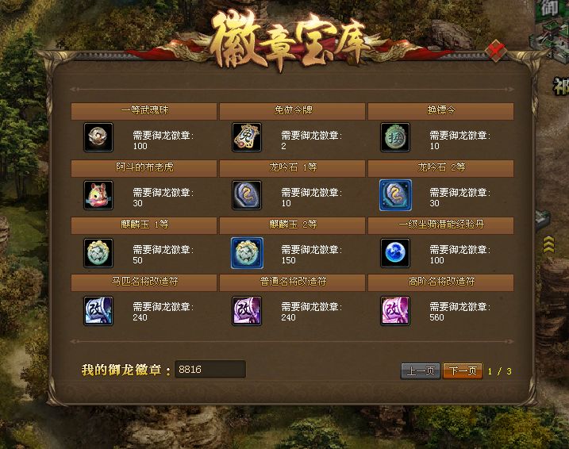Click the 上一页 previous page button
Image resolution: width=569 pixels, height=449 pixels.
(421, 370)
